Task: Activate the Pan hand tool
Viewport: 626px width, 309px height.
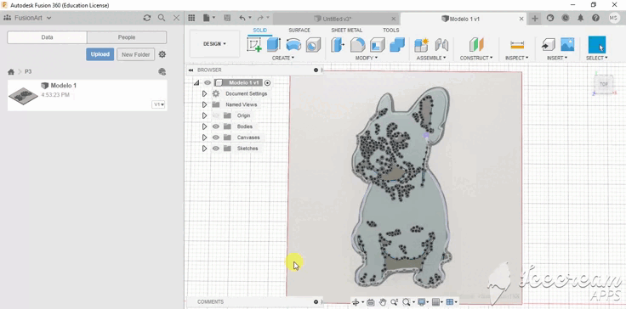Action: 383,302
